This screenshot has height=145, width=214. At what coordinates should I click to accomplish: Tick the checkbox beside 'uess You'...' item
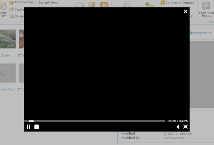tap(20, 89)
